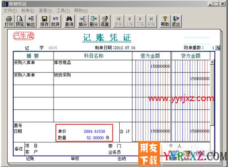Click the 打印 print toolbar icon

click(x=9, y=21)
